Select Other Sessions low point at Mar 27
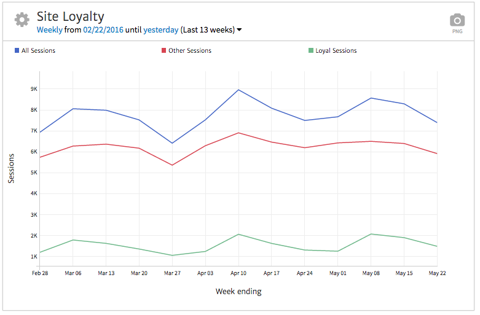 (172, 165)
